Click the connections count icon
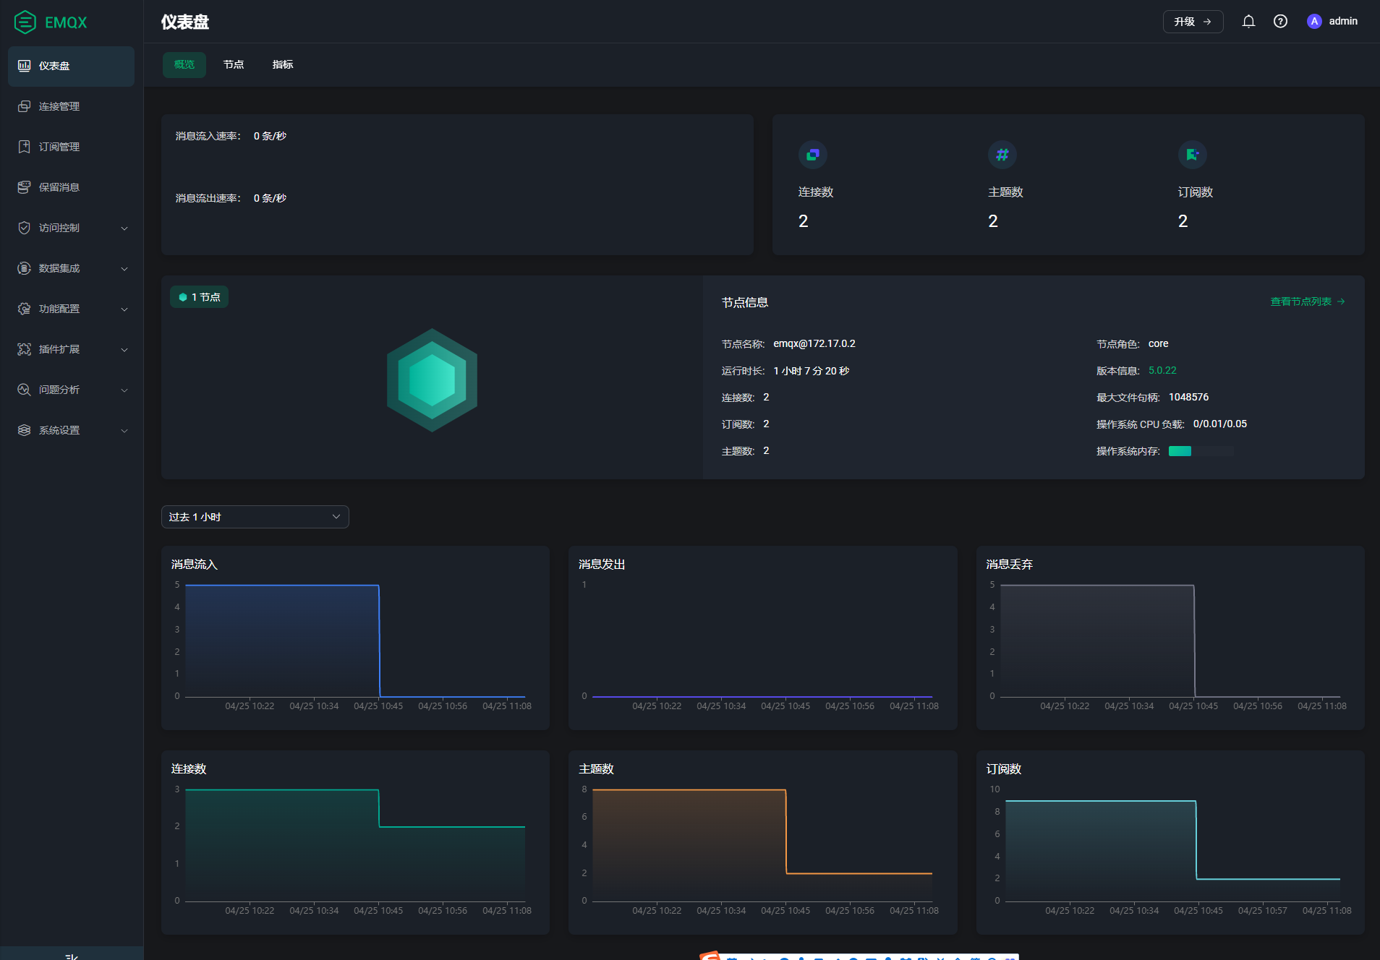The image size is (1380, 960). coord(812,155)
